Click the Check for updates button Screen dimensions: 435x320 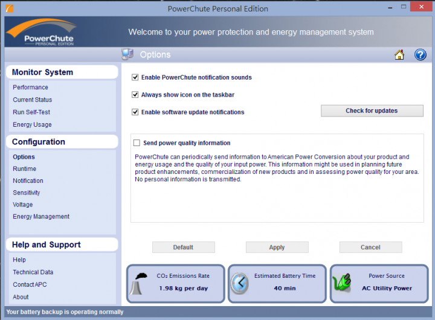coord(372,110)
